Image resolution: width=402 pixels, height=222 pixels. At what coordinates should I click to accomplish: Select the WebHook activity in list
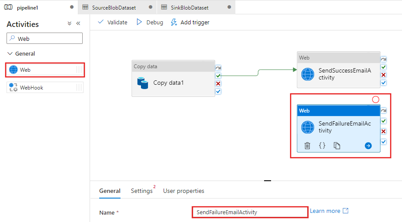click(x=45, y=87)
